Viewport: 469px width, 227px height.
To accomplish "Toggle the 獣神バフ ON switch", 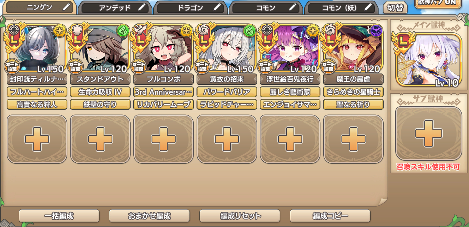I will 438,3.
